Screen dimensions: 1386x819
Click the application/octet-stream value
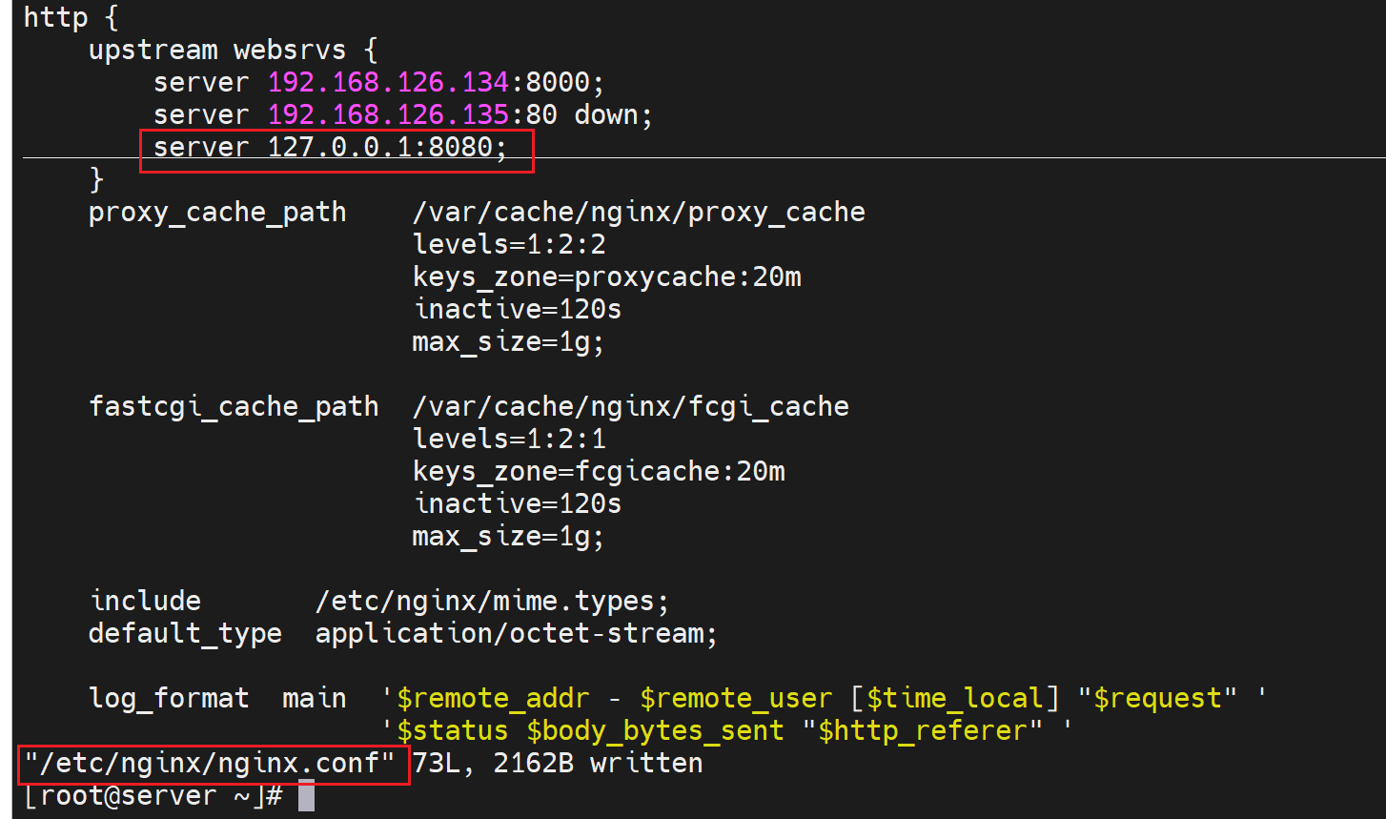(x=515, y=633)
